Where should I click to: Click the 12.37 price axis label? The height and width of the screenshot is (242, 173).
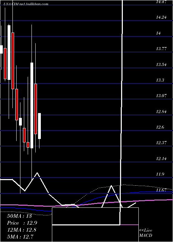162,142
